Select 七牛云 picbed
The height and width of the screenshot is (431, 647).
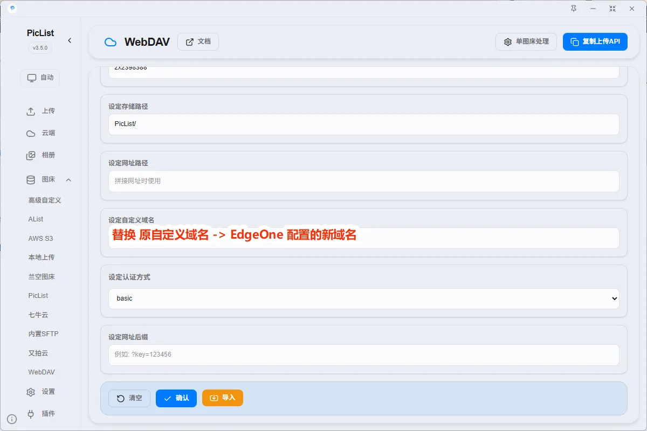coord(38,315)
